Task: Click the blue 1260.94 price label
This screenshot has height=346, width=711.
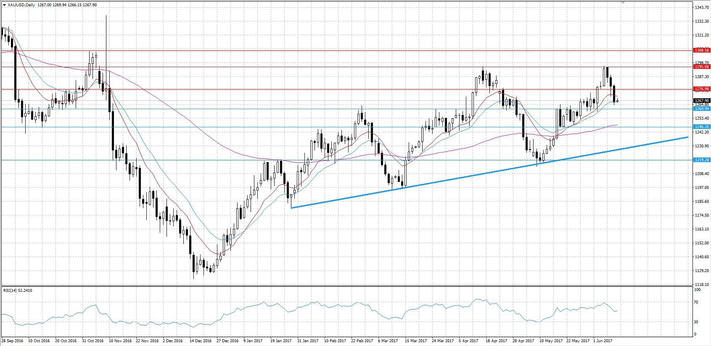Action: point(702,109)
